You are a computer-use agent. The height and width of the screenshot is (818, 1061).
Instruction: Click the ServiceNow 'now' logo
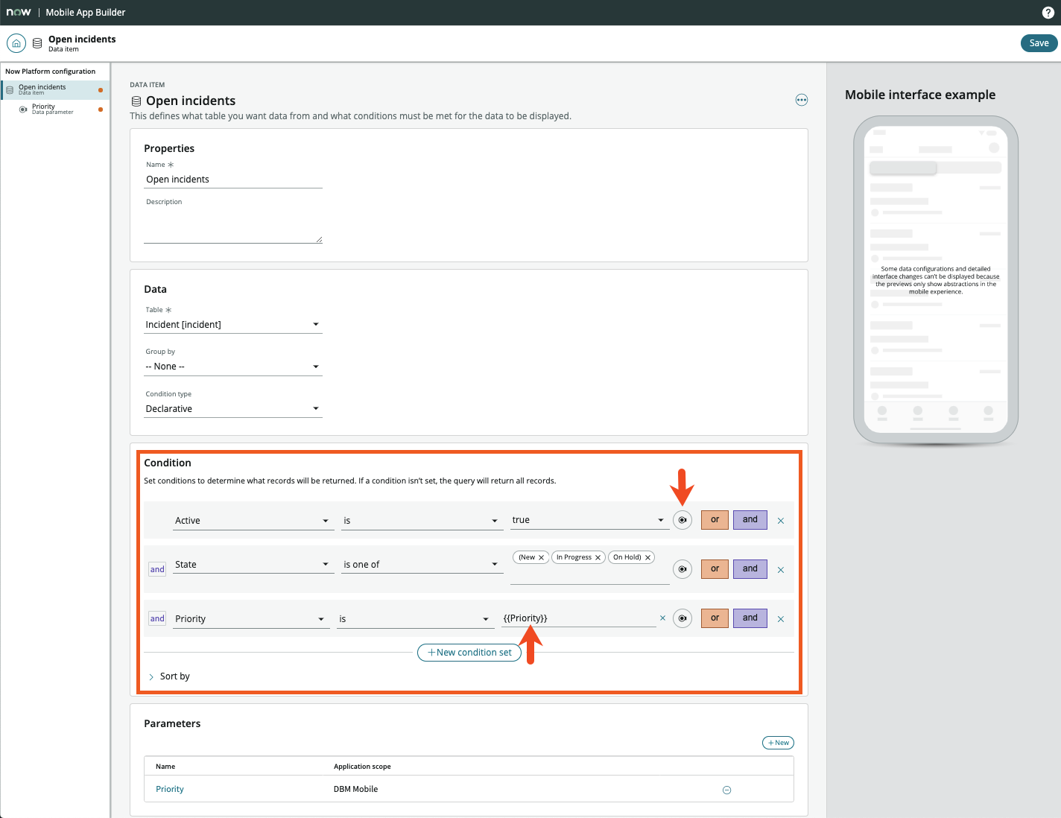[19, 13]
